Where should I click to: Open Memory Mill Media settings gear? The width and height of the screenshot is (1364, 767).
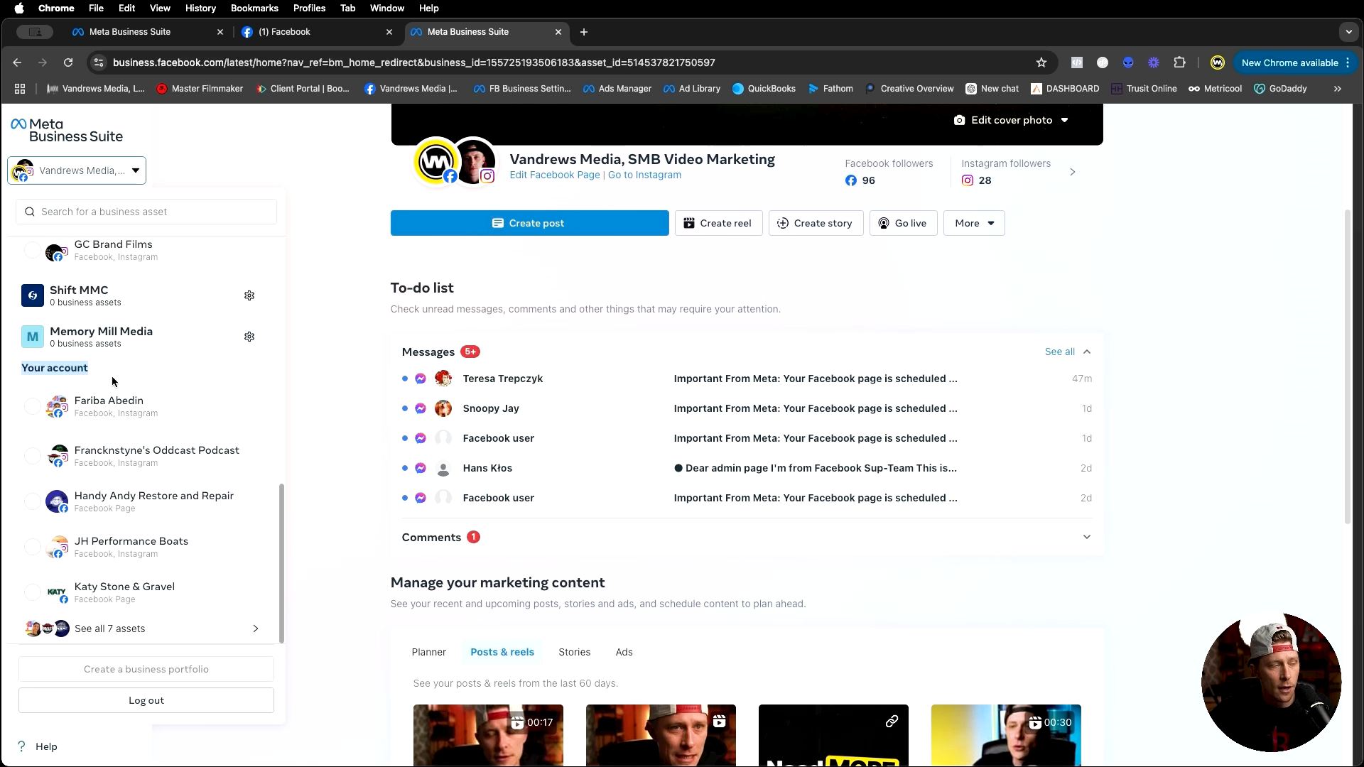point(249,337)
